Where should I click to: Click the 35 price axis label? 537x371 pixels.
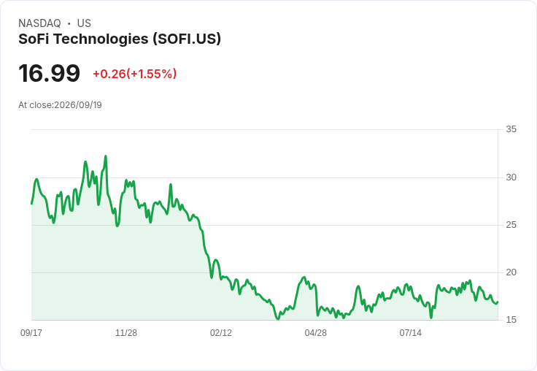click(511, 129)
